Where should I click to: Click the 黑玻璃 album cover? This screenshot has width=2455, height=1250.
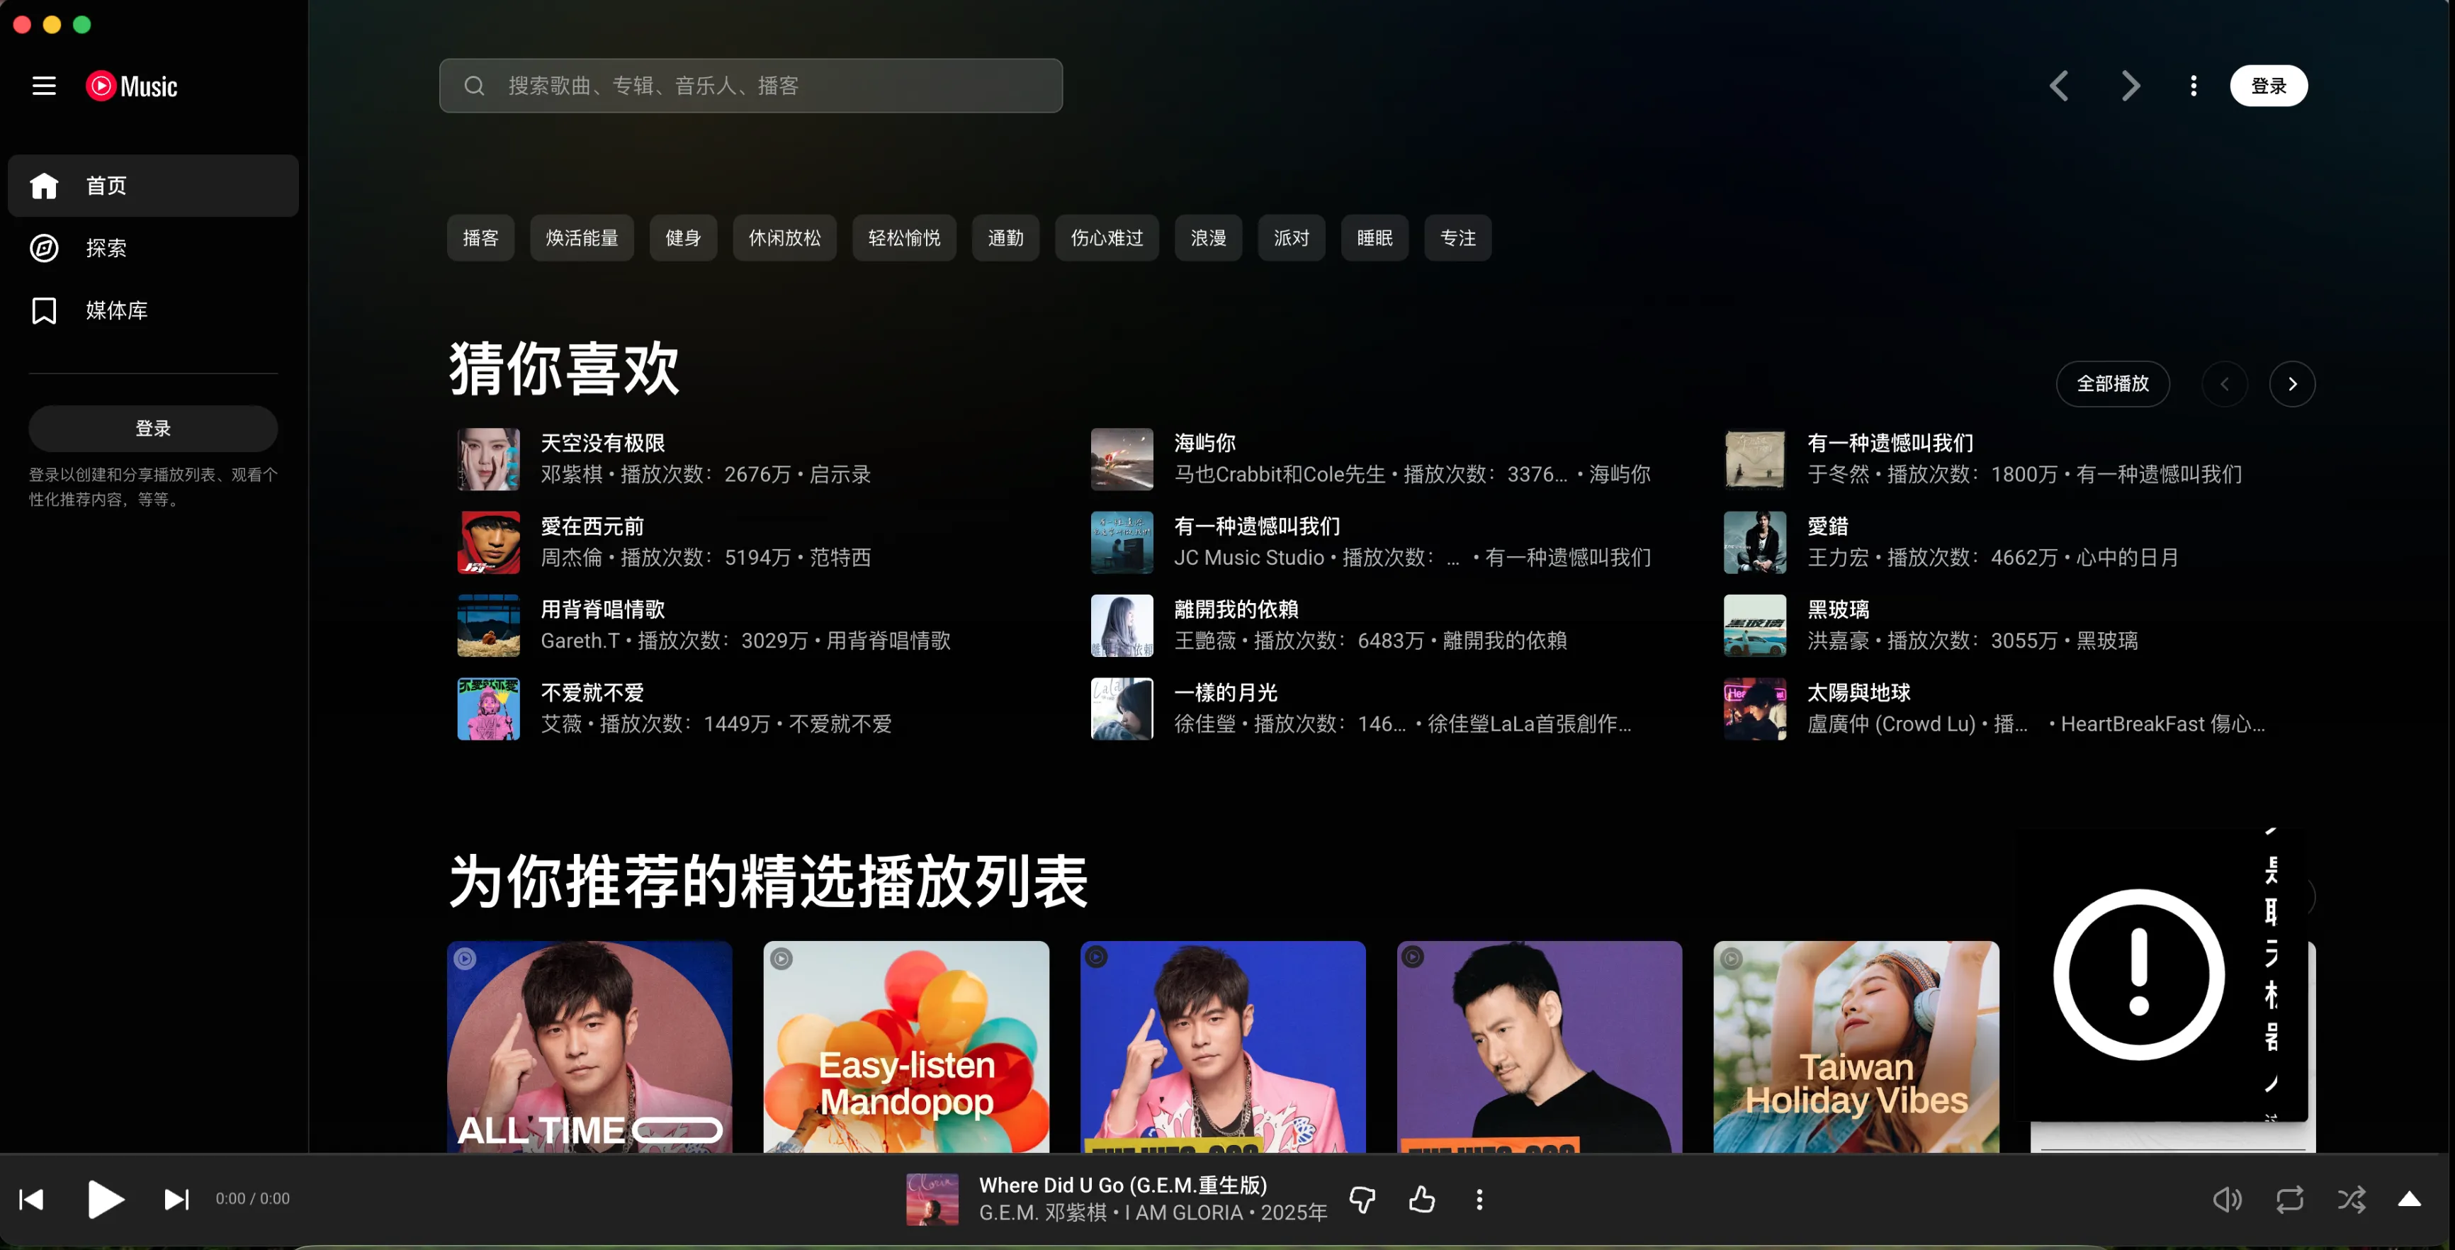[x=1754, y=626]
